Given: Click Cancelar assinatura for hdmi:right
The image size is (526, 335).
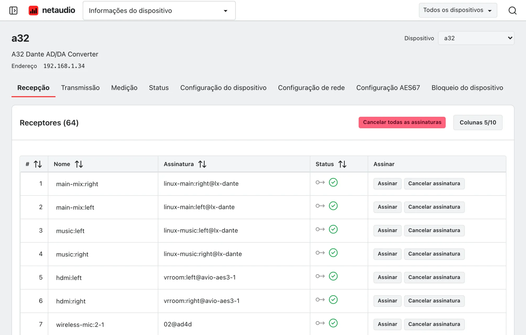Looking at the screenshot, I should [x=434, y=301].
